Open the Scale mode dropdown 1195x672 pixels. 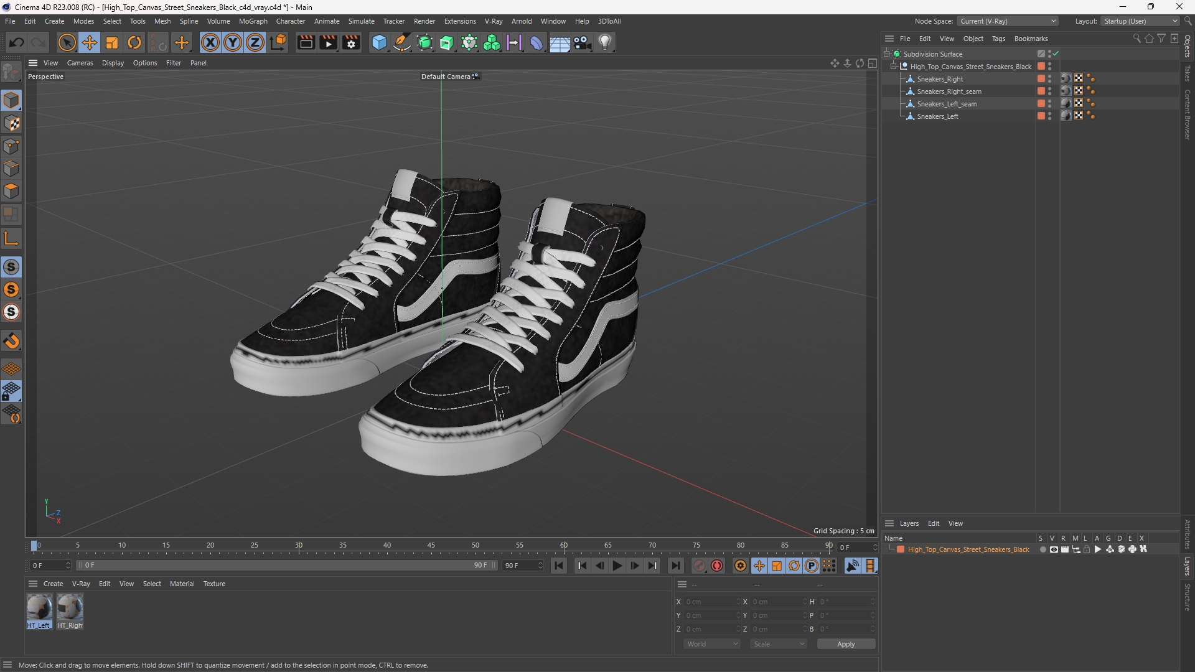[x=778, y=644]
